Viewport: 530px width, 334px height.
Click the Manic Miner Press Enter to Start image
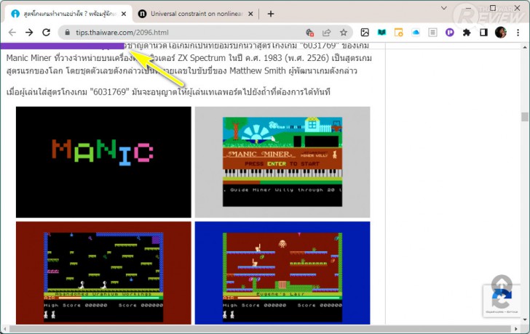pos(282,162)
